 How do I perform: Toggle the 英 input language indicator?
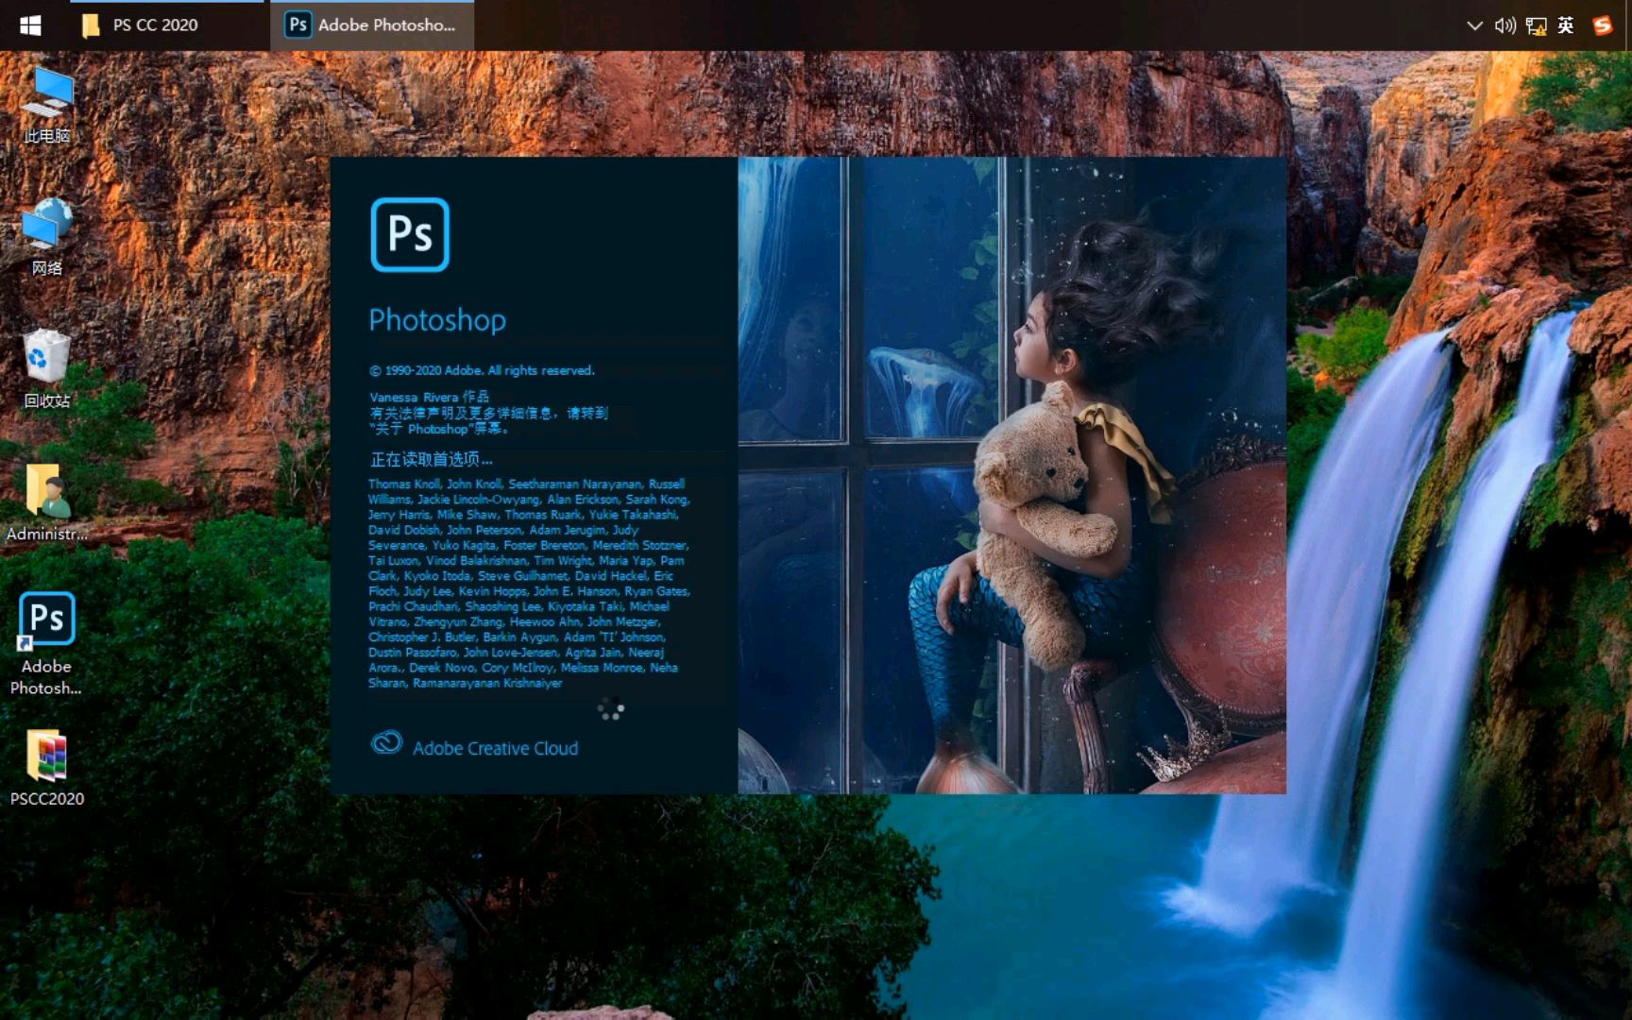[x=1566, y=25]
